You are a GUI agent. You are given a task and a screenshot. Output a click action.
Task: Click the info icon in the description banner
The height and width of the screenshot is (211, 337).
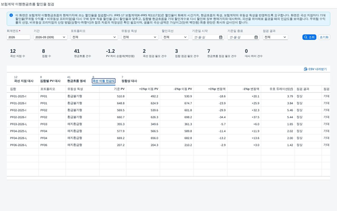point(11,15)
